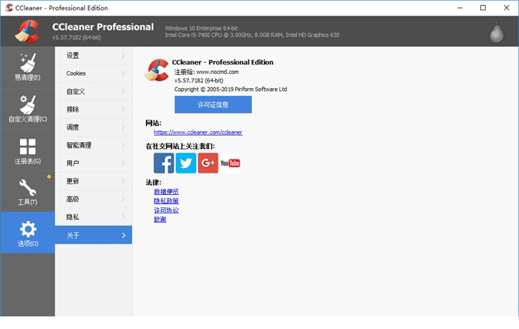This screenshot has height=329, width=519.
Task: Click the chevron beside 排除
Action: 124,110
